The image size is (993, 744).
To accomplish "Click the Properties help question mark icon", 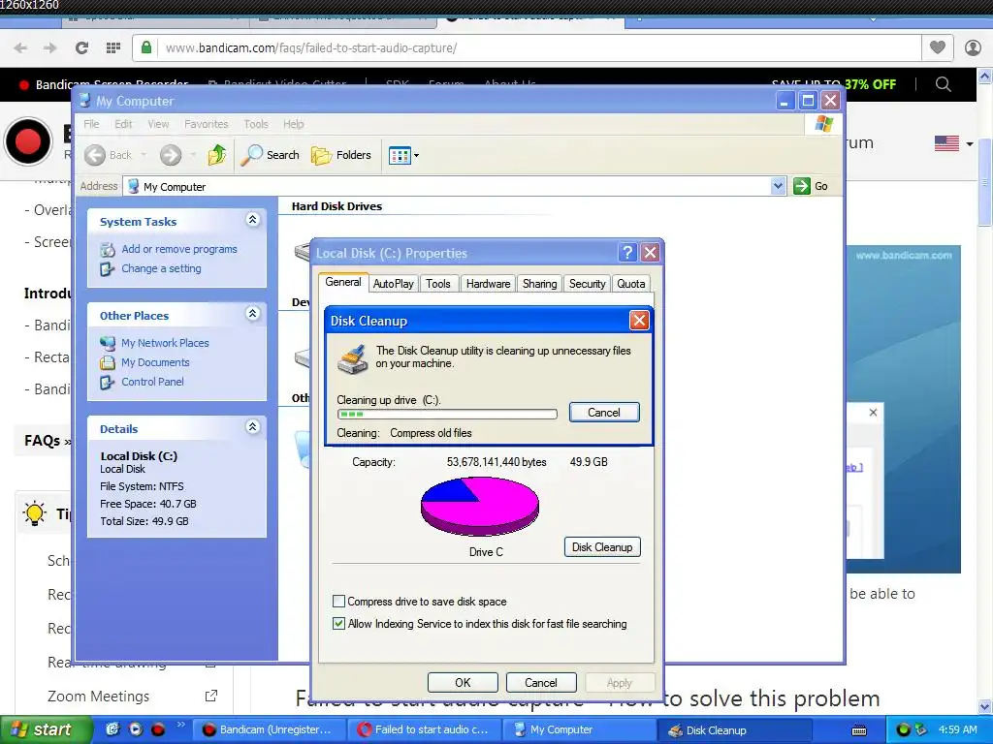I will (627, 253).
